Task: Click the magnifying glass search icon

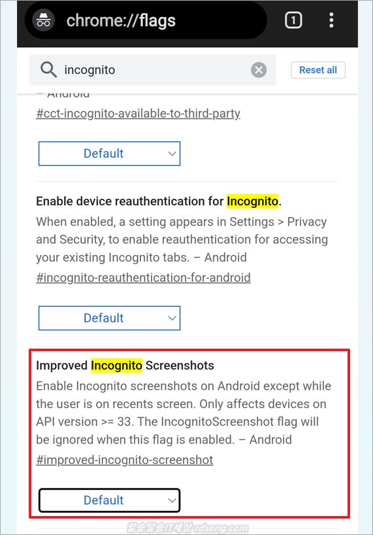Action: pyautogui.click(x=49, y=70)
